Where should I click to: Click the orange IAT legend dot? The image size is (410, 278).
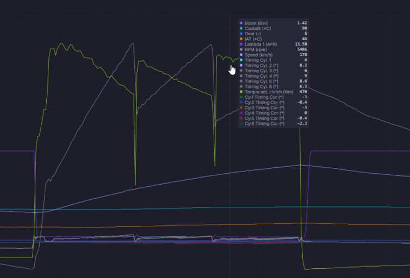coord(241,39)
